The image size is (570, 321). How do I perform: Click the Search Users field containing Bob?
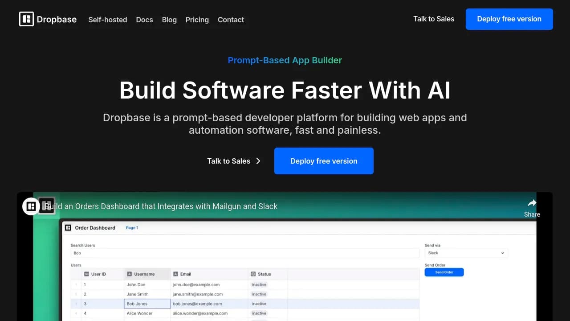pos(245,253)
